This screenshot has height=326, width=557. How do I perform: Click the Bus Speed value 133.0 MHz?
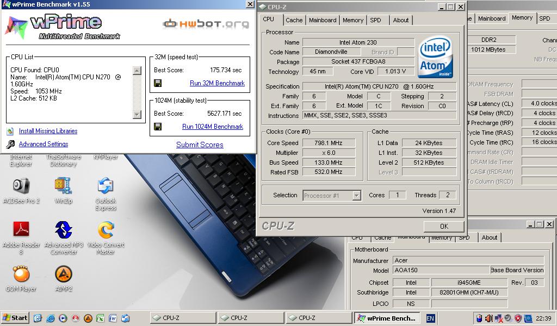point(328,162)
